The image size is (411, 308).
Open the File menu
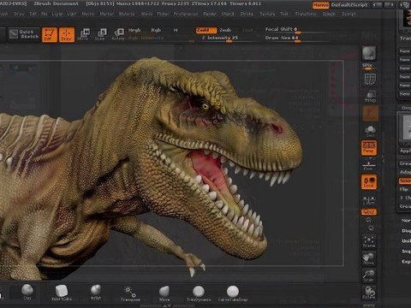[x=45, y=14]
